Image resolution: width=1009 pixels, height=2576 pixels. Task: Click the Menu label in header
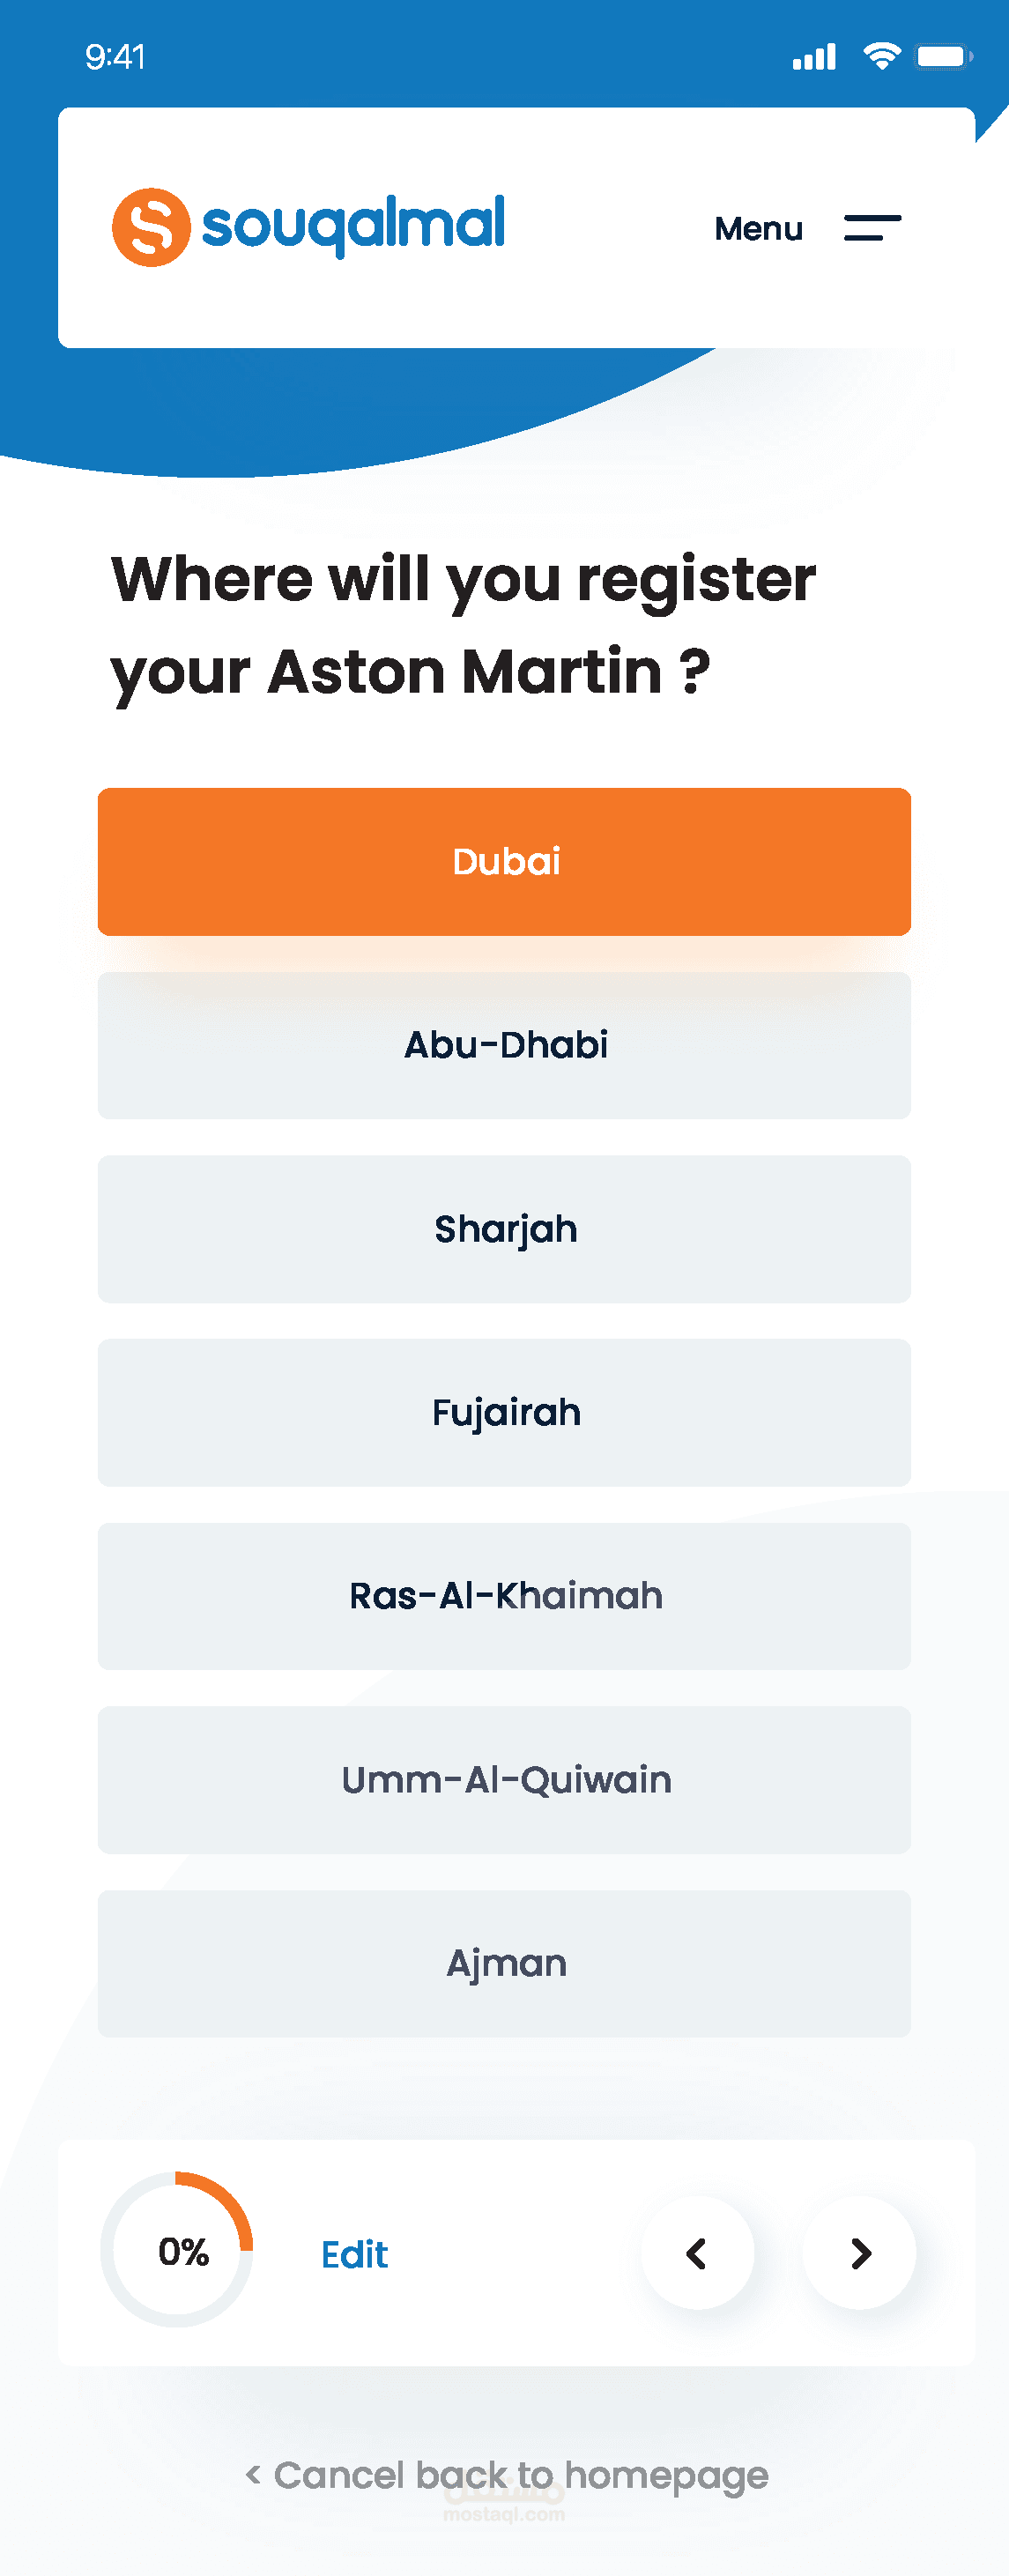[x=758, y=229]
